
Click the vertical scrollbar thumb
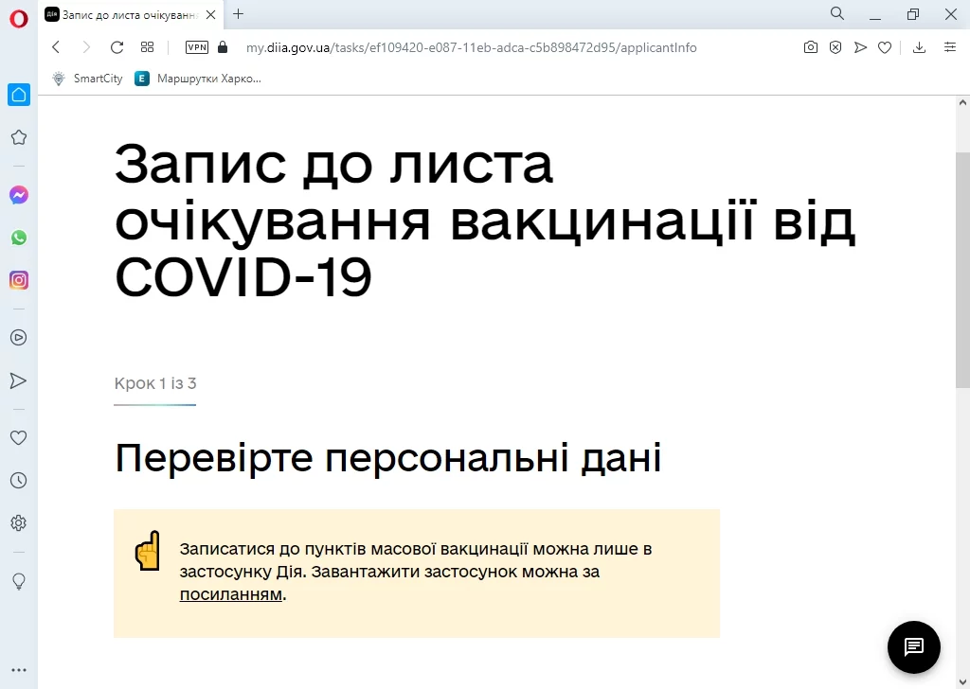click(962, 270)
